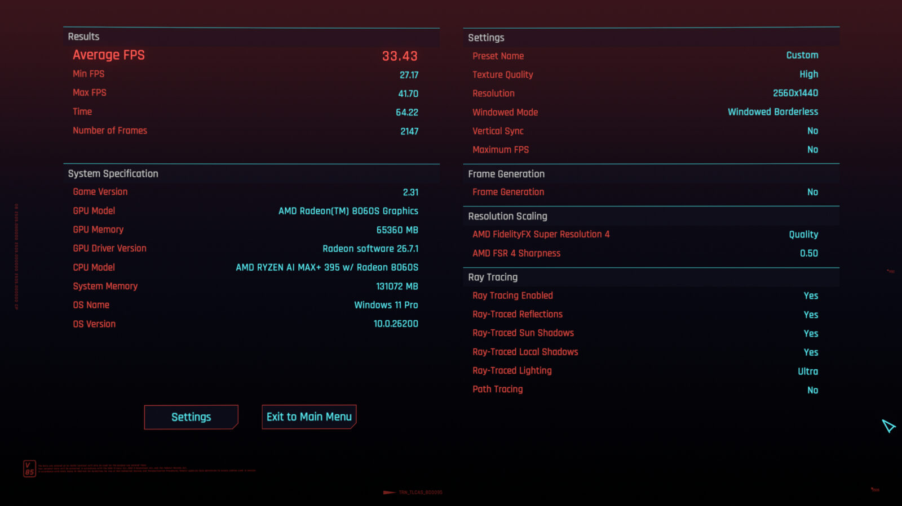Click the Time value 64.22
Viewport: 902px width, 506px height.
tap(407, 113)
